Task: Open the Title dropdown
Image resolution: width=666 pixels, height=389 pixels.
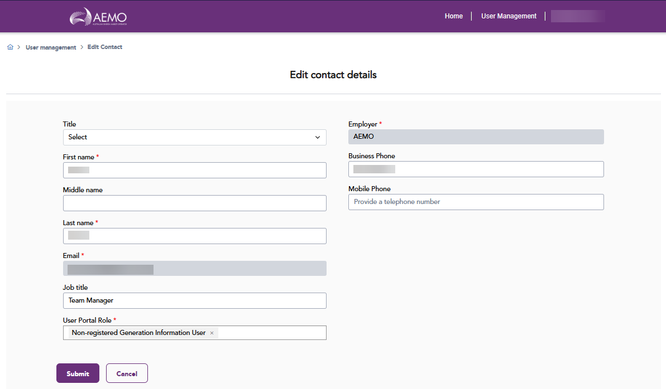Action: point(194,138)
